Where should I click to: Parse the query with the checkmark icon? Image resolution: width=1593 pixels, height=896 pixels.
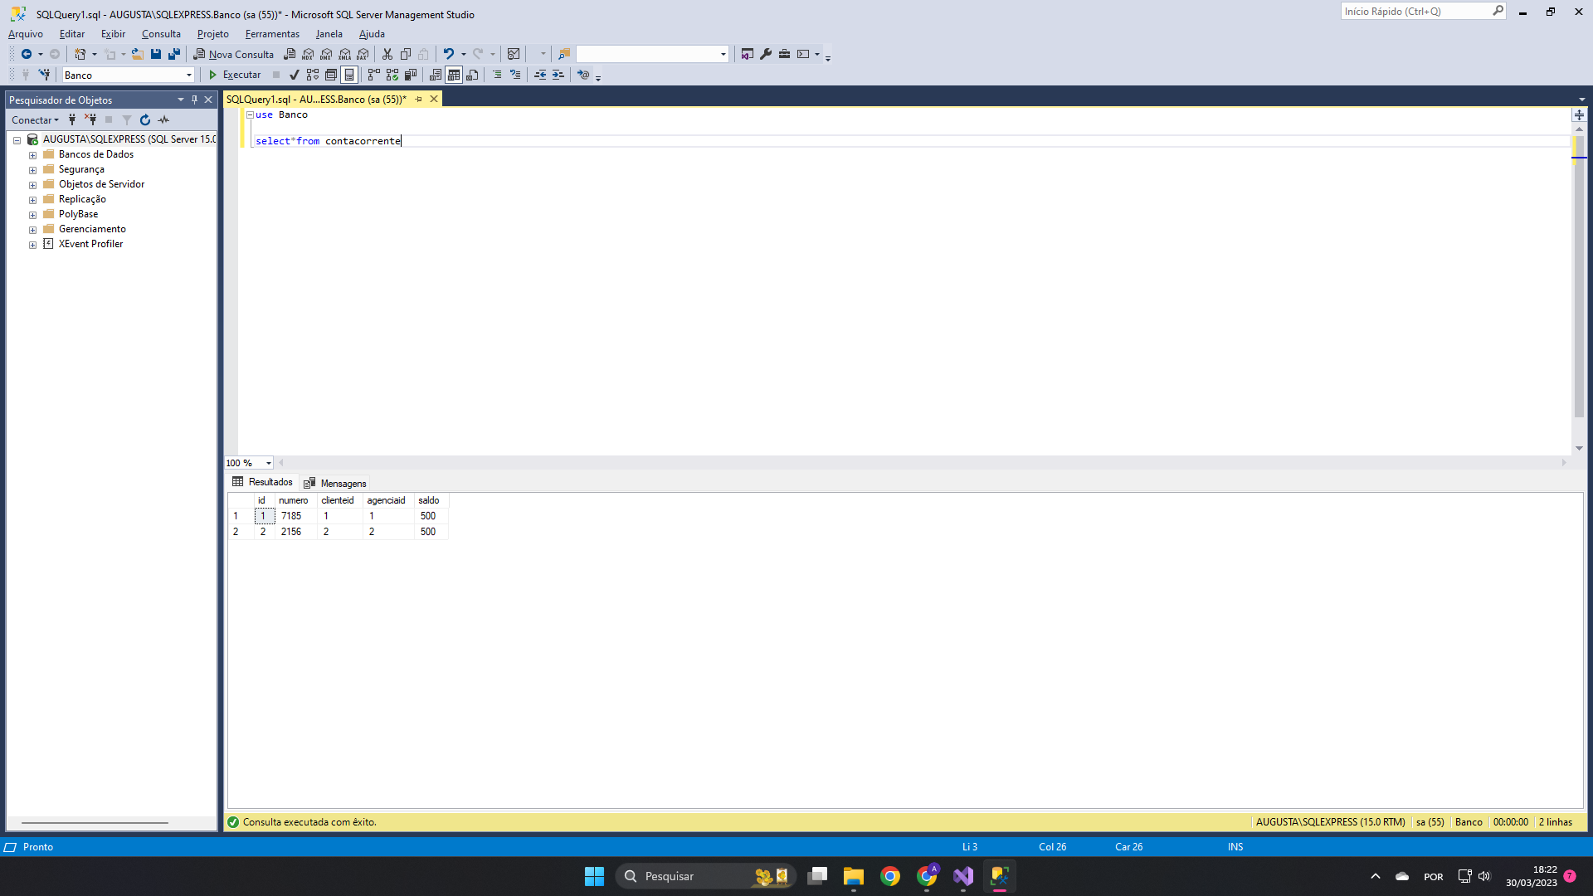(294, 75)
